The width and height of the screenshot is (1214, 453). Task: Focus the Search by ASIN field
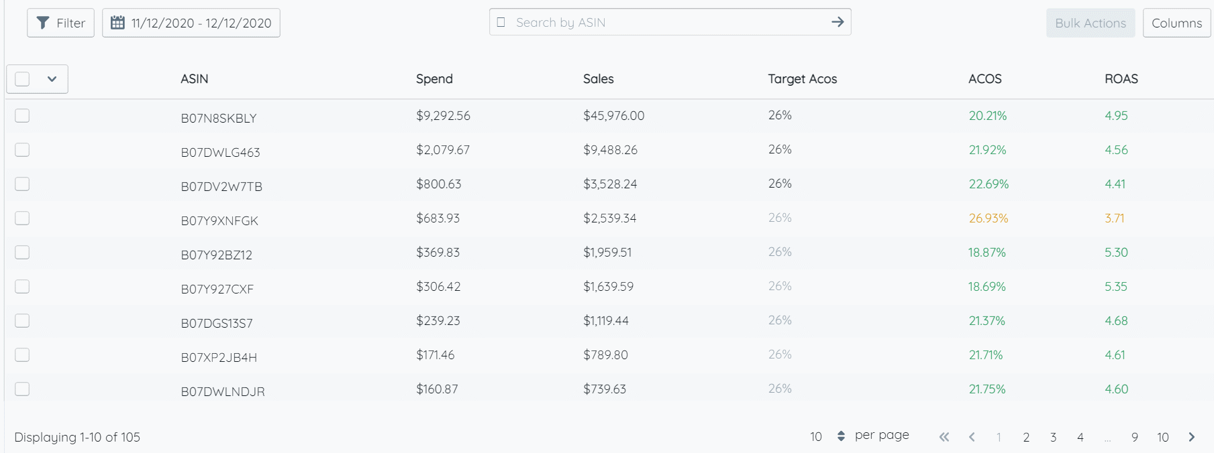[670, 22]
